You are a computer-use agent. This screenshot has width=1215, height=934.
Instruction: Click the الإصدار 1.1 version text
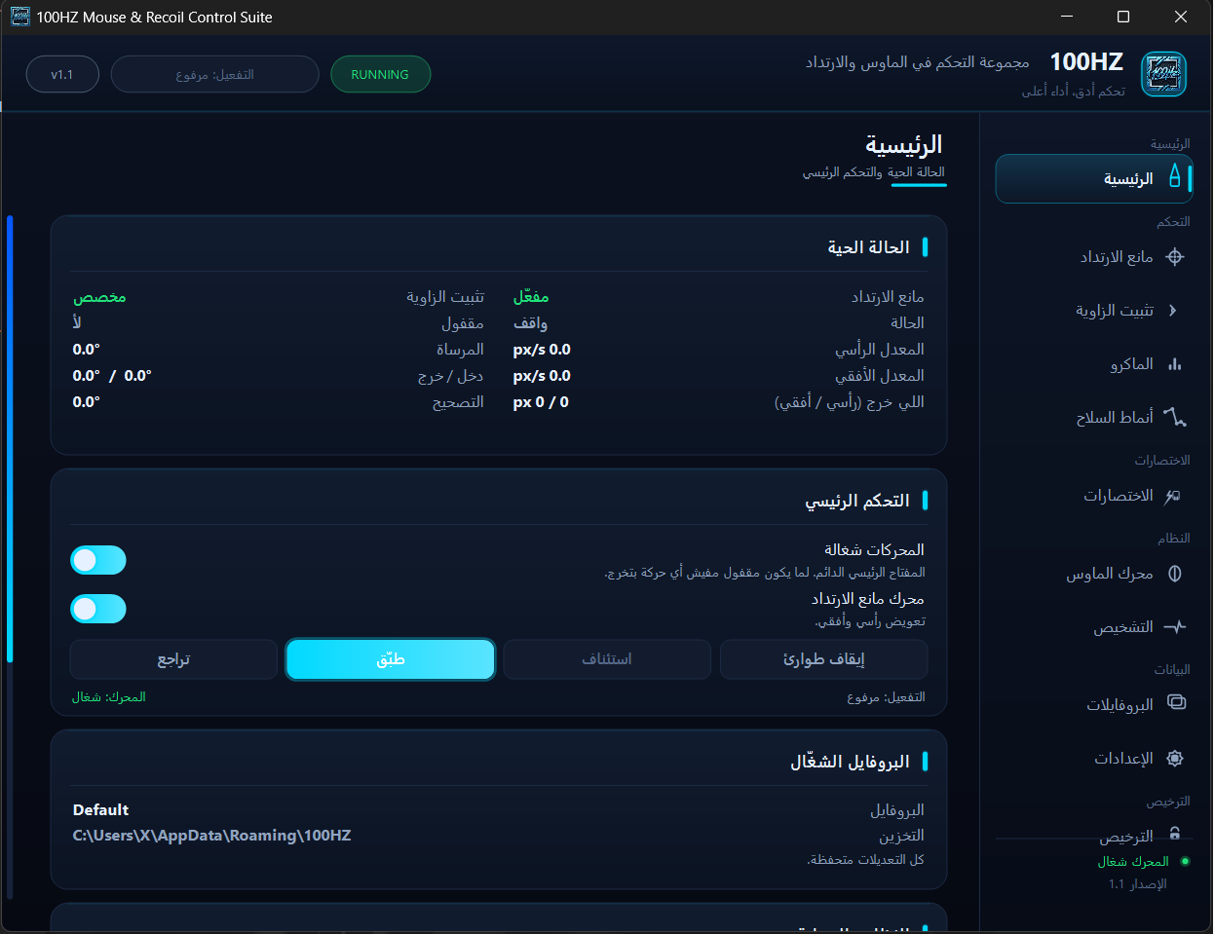click(x=1137, y=884)
